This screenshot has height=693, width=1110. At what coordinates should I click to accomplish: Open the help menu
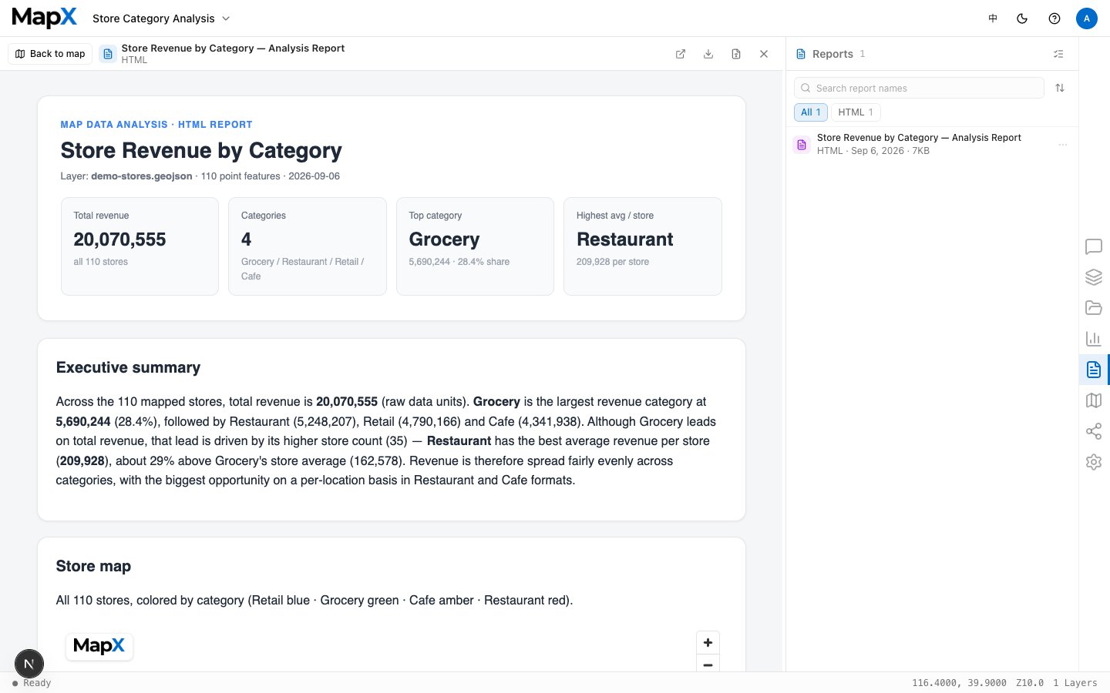point(1054,18)
